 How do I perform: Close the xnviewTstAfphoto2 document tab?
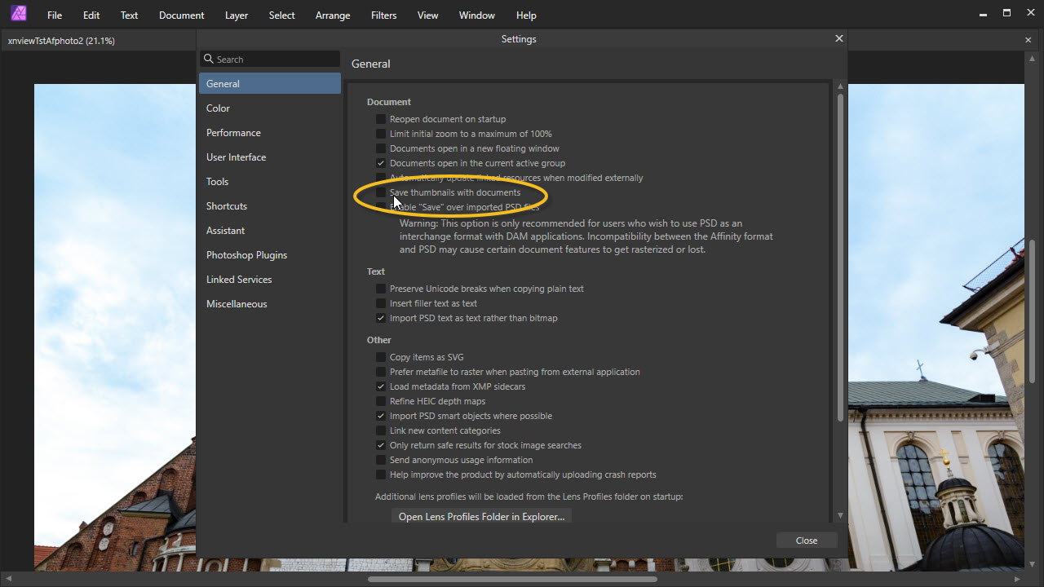coord(1028,40)
